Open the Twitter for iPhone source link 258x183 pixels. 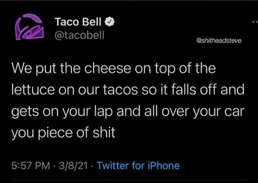coord(138,165)
